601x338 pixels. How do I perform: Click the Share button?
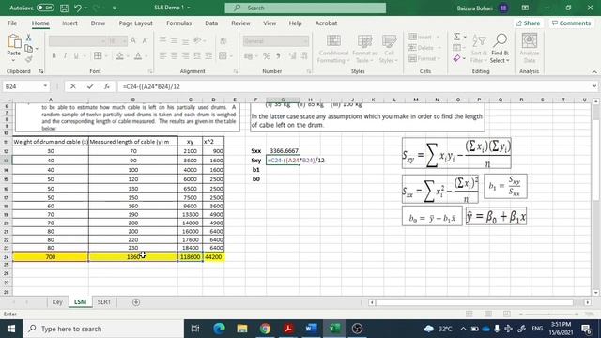pyautogui.click(x=528, y=23)
